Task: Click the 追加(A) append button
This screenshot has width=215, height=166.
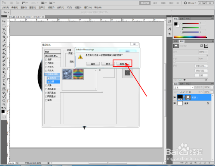Action: pos(123,64)
